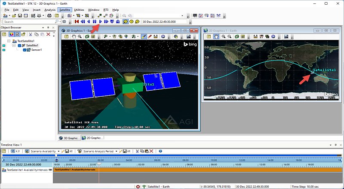The width and height of the screenshot is (344, 189).
Task: Toggle the Sensor1 checkbox in Object Browser
Action: tap(25, 50)
